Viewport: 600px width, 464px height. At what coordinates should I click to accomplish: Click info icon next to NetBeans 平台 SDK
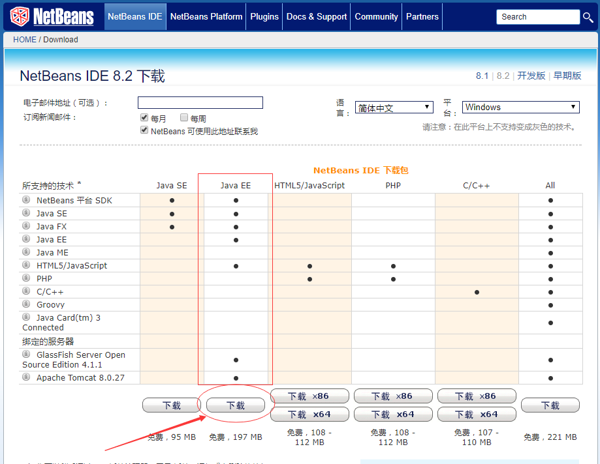point(26,199)
